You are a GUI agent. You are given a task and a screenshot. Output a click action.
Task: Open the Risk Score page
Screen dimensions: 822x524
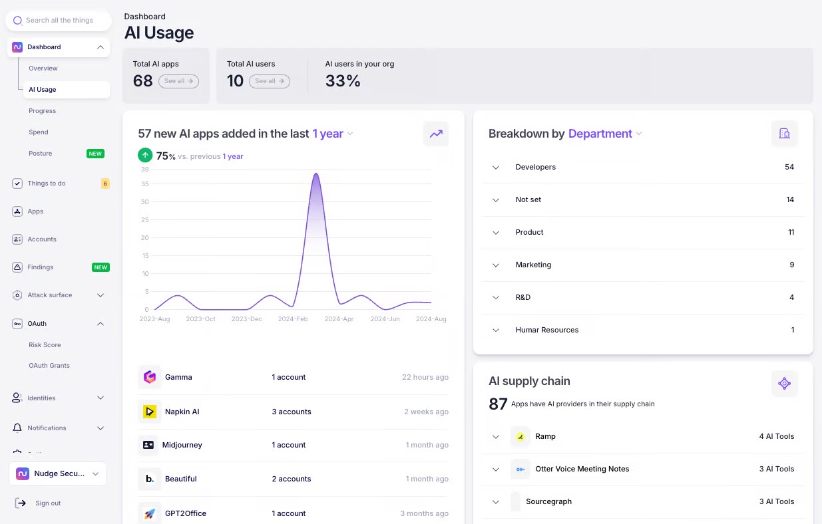pos(45,345)
